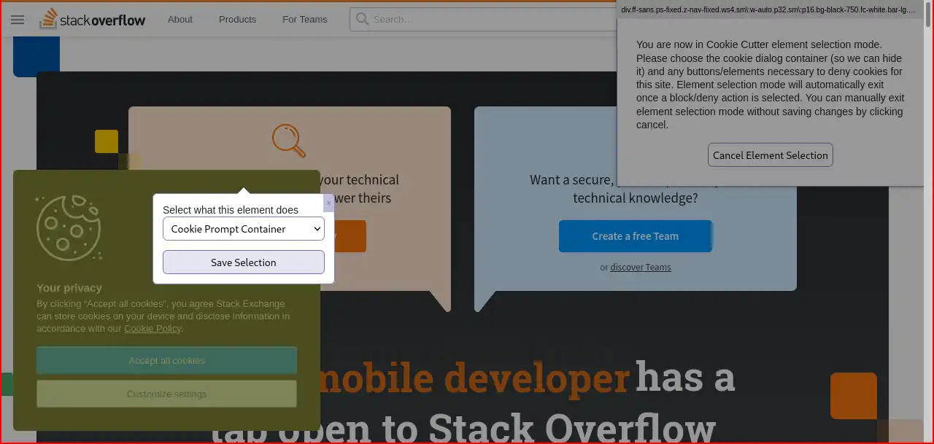Click 'Select what this element does' label
Screen dimensions: 934x444
(231, 210)
